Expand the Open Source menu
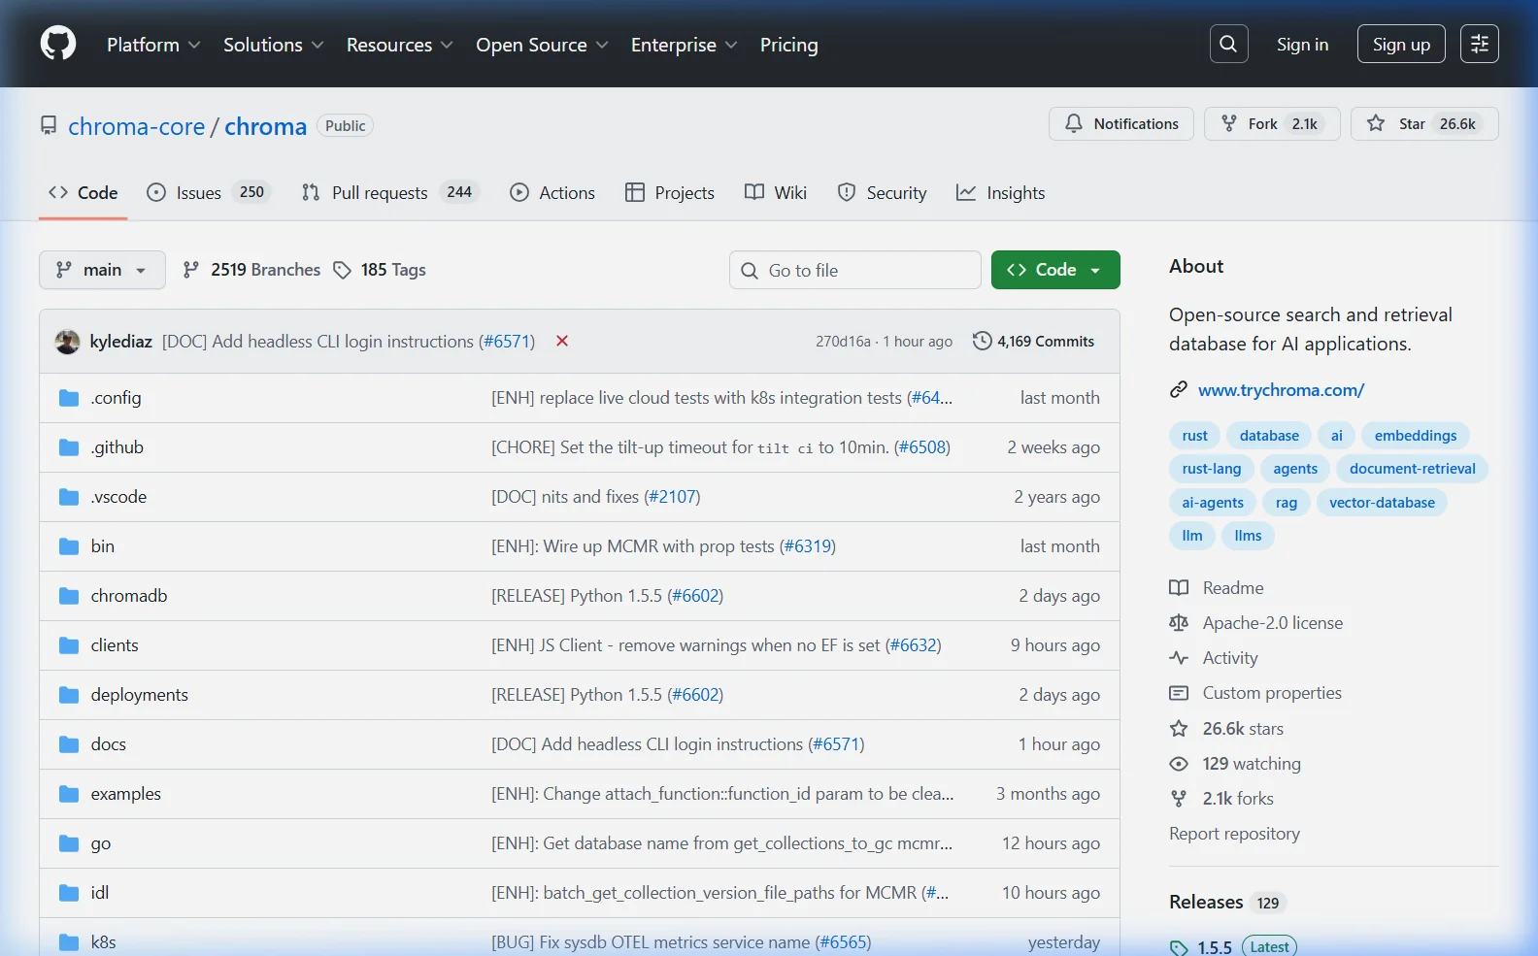The height and width of the screenshot is (956, 1538). (542, 45)
